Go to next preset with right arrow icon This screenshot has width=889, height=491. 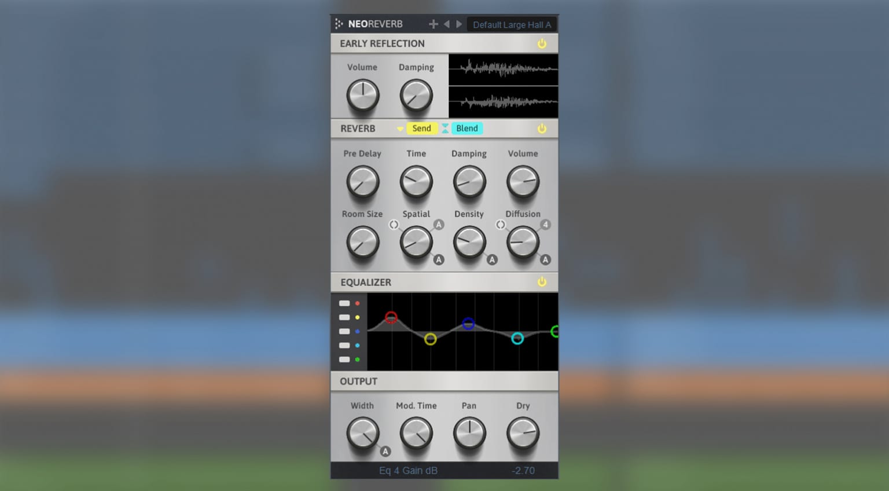[x=458, y=24]
